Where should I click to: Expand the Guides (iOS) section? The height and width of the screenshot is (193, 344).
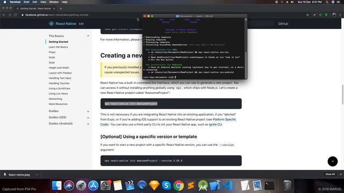[x=88, y=117]
